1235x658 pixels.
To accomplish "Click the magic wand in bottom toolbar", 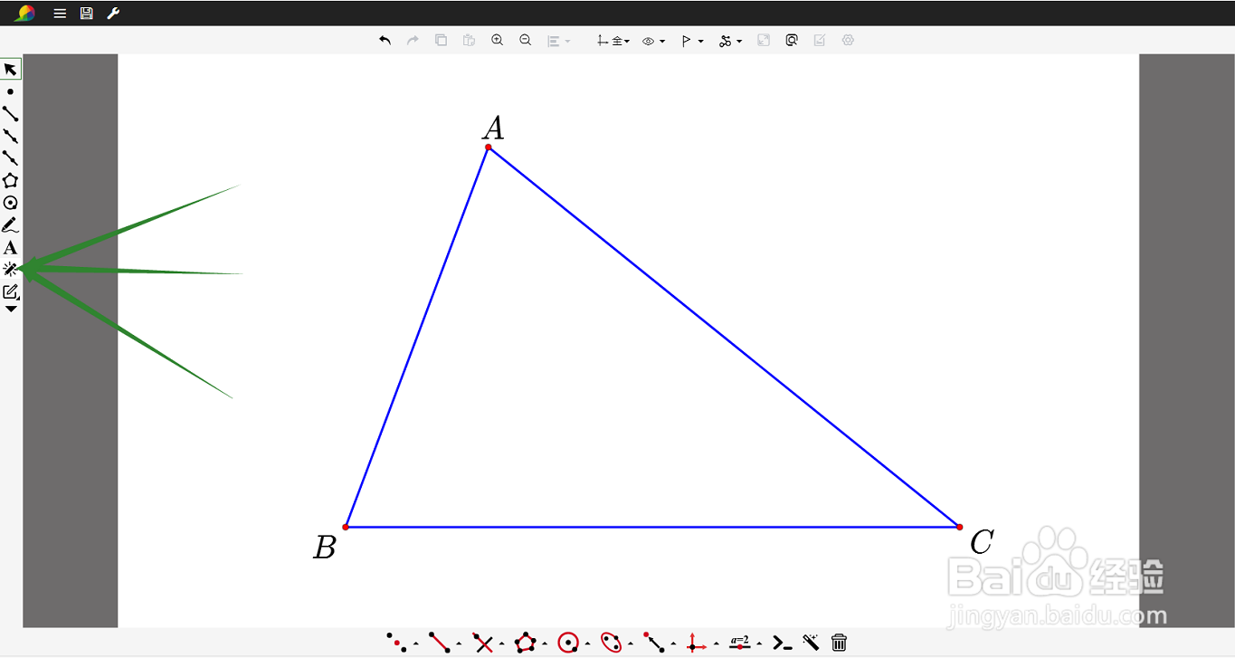I will point(811,643).
